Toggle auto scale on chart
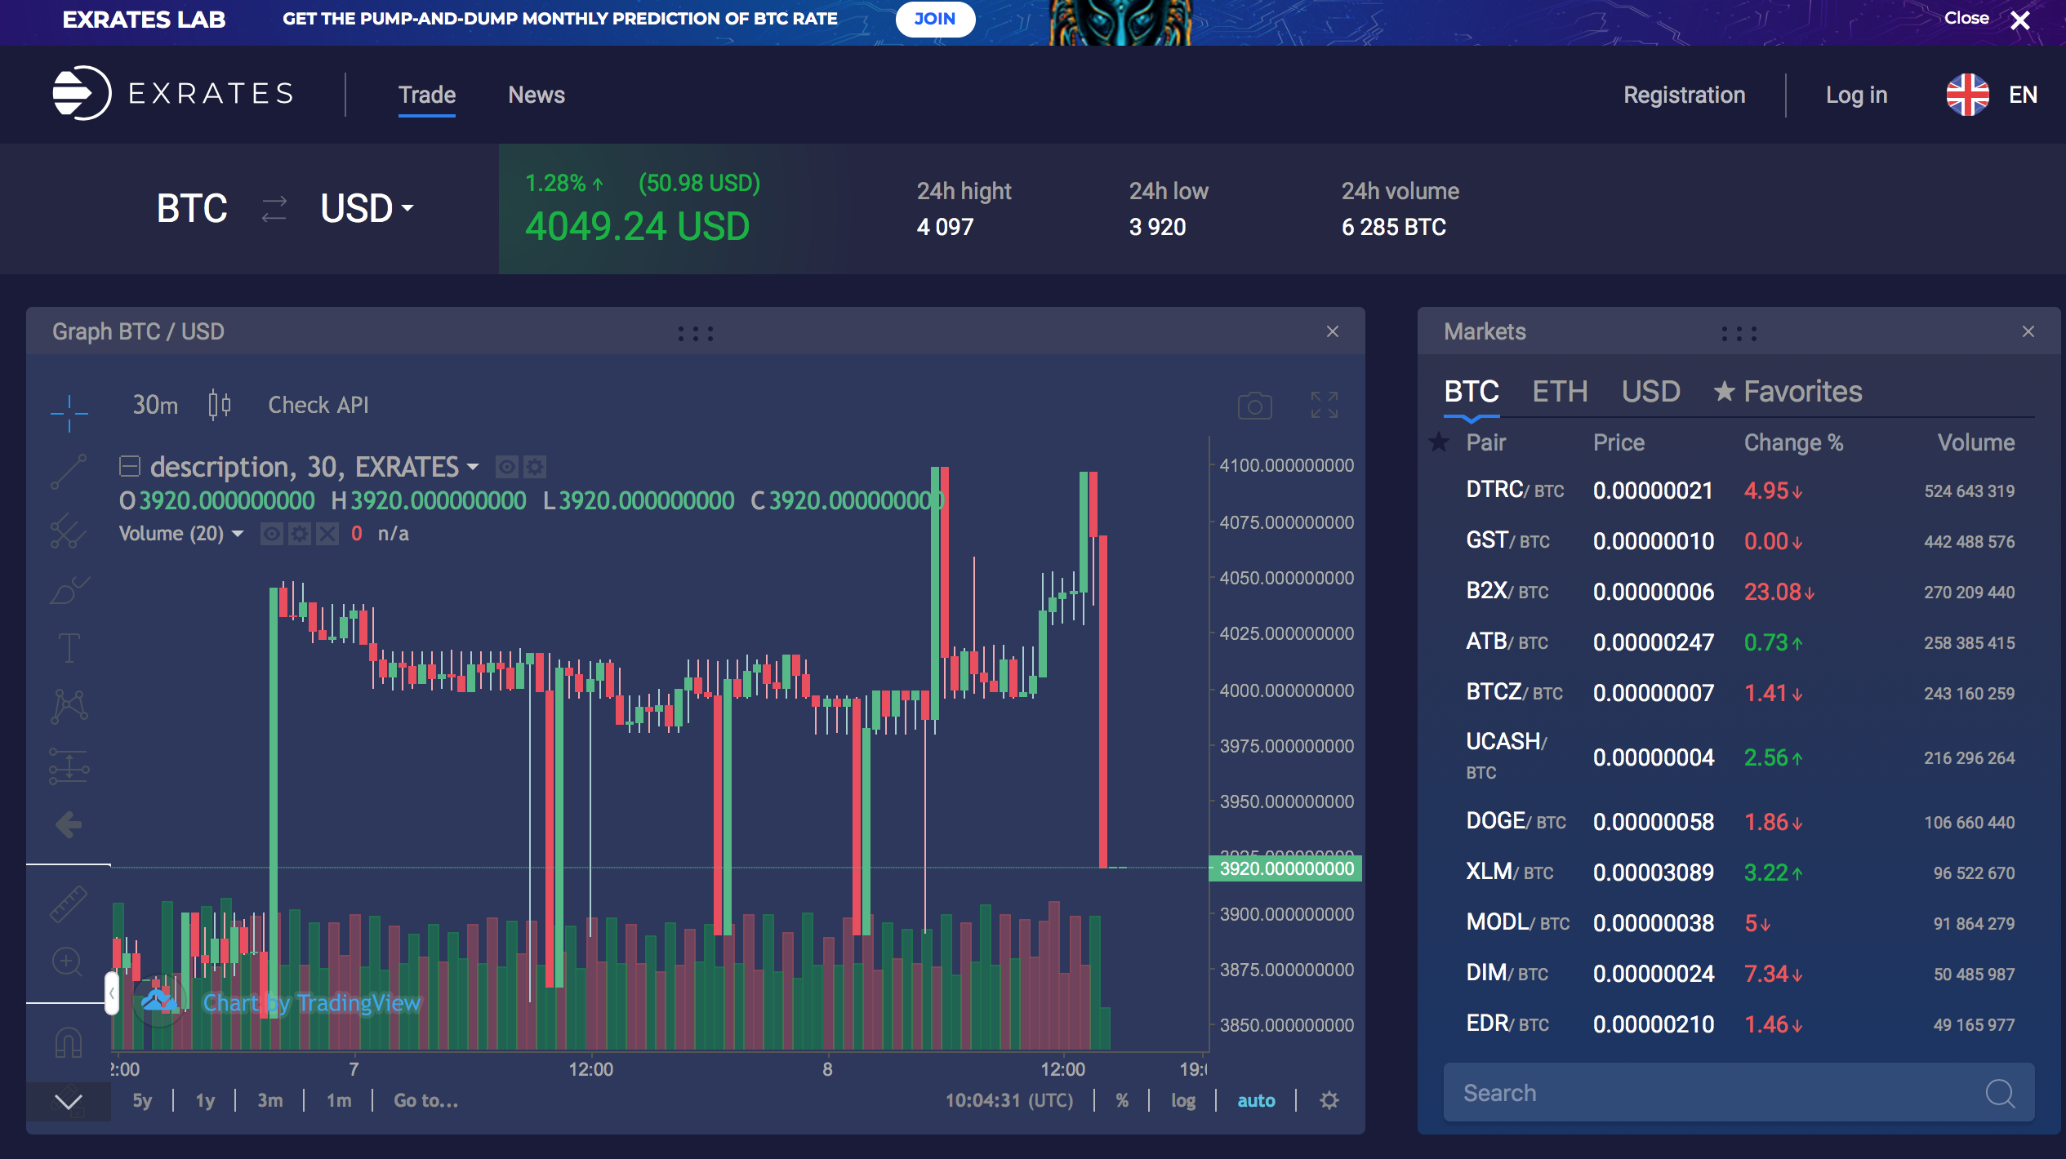The width and height of the screenshot is (2066, 1159). pos(1256,1100)
